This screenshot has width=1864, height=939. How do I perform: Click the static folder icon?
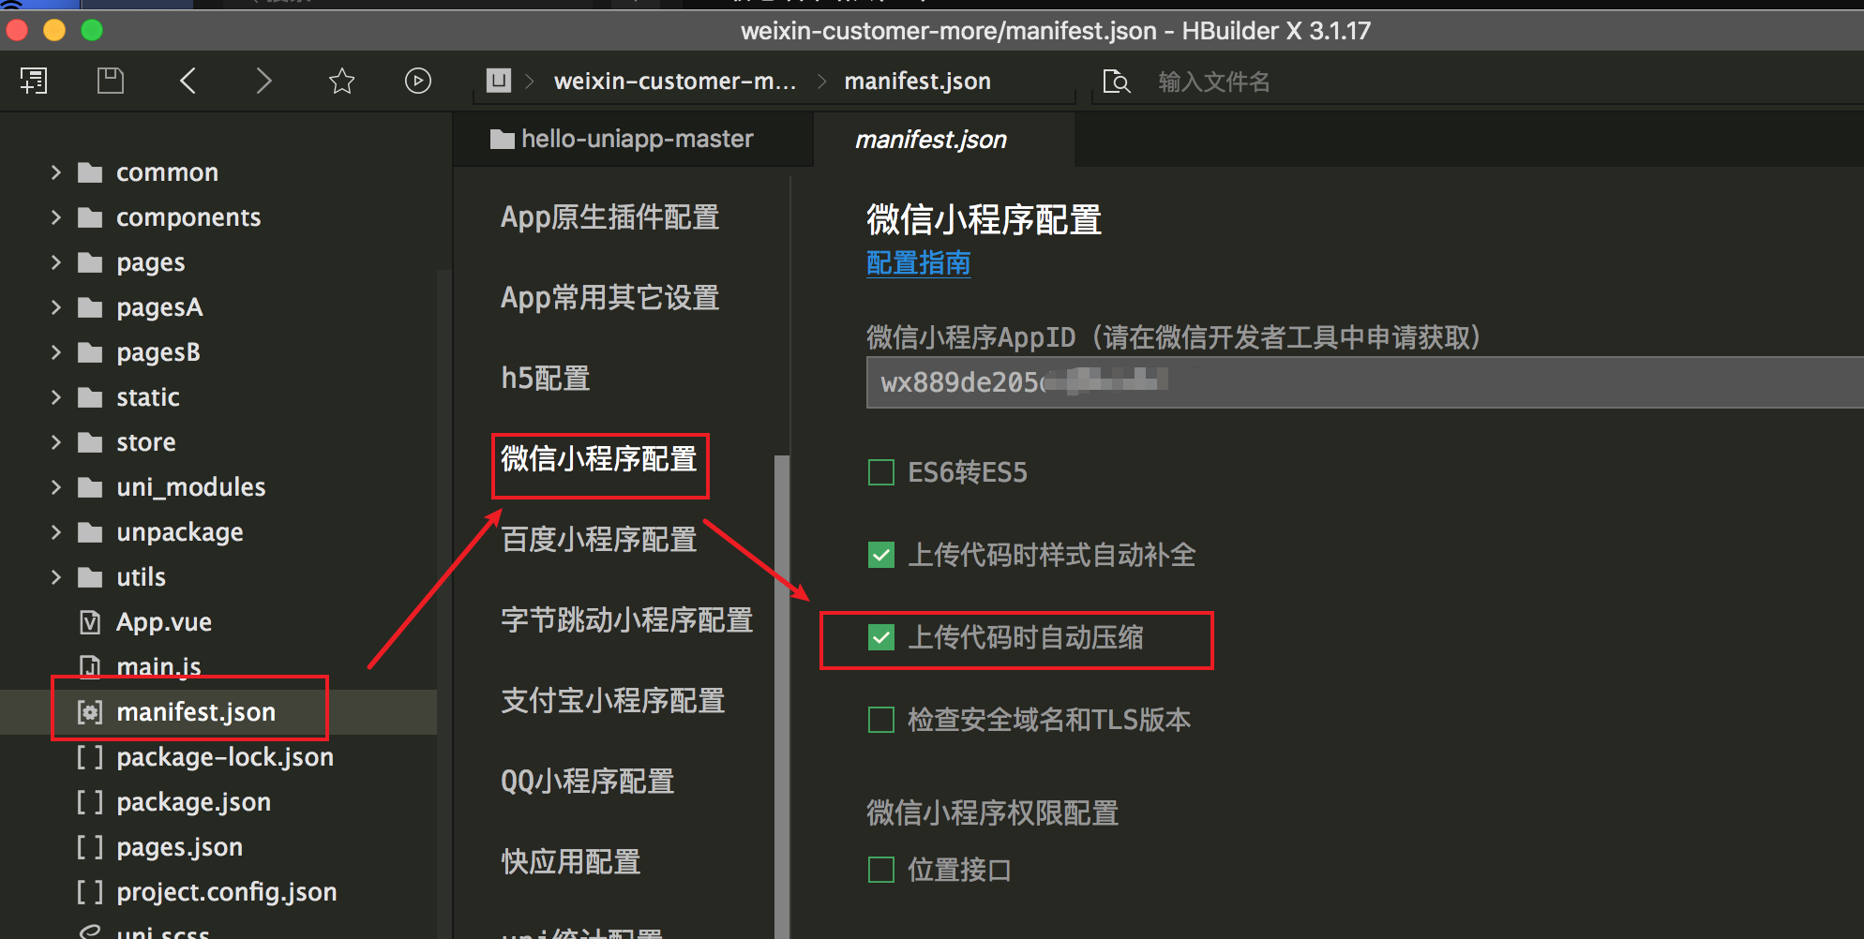click(x=90, y=397)
